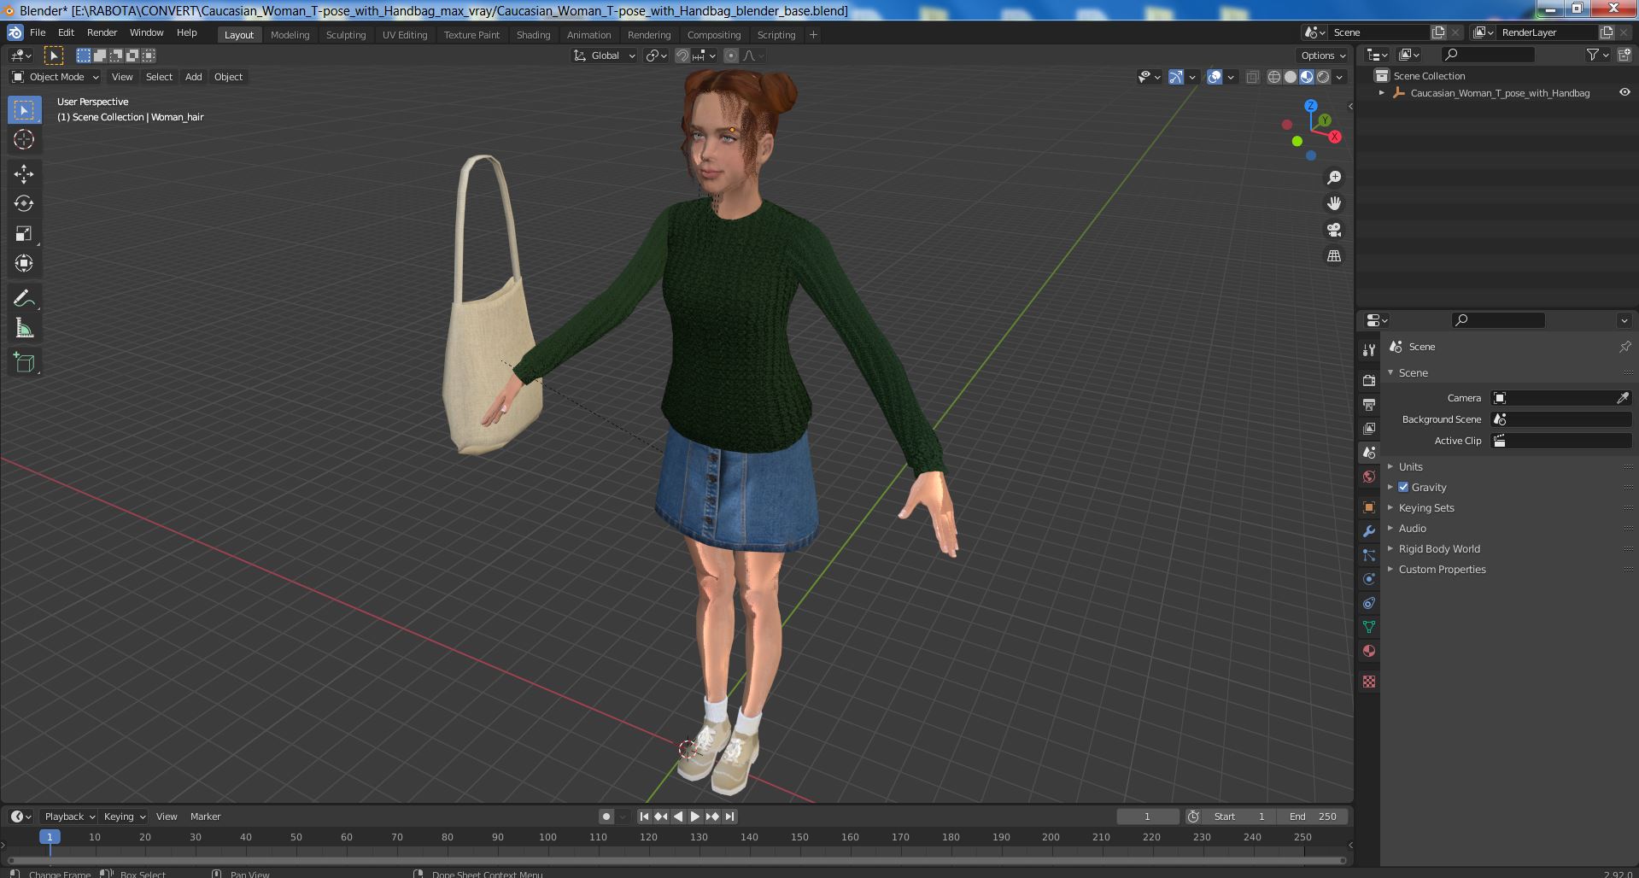Click the pan view hand icon
Screen dimensions: 1639x878
click(x=1334, y=203)
